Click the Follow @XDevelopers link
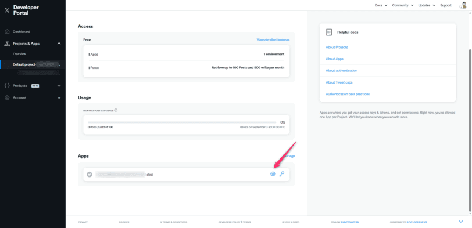The height and width of the screenshot is (228, 472). [x=345, y=222]
